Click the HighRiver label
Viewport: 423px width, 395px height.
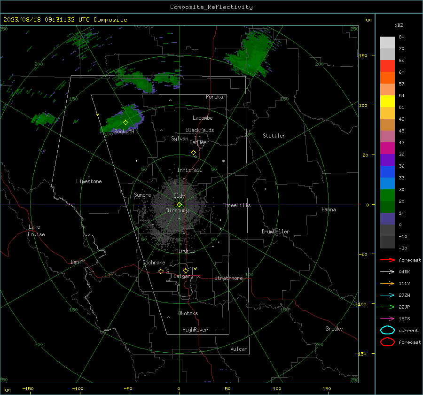tap(195, 330)
